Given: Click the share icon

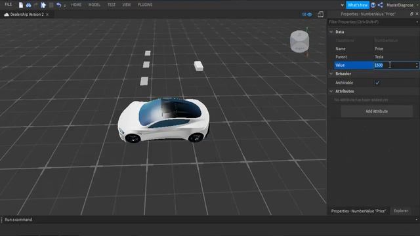Looking at the screenshot, I should [380, 5].
